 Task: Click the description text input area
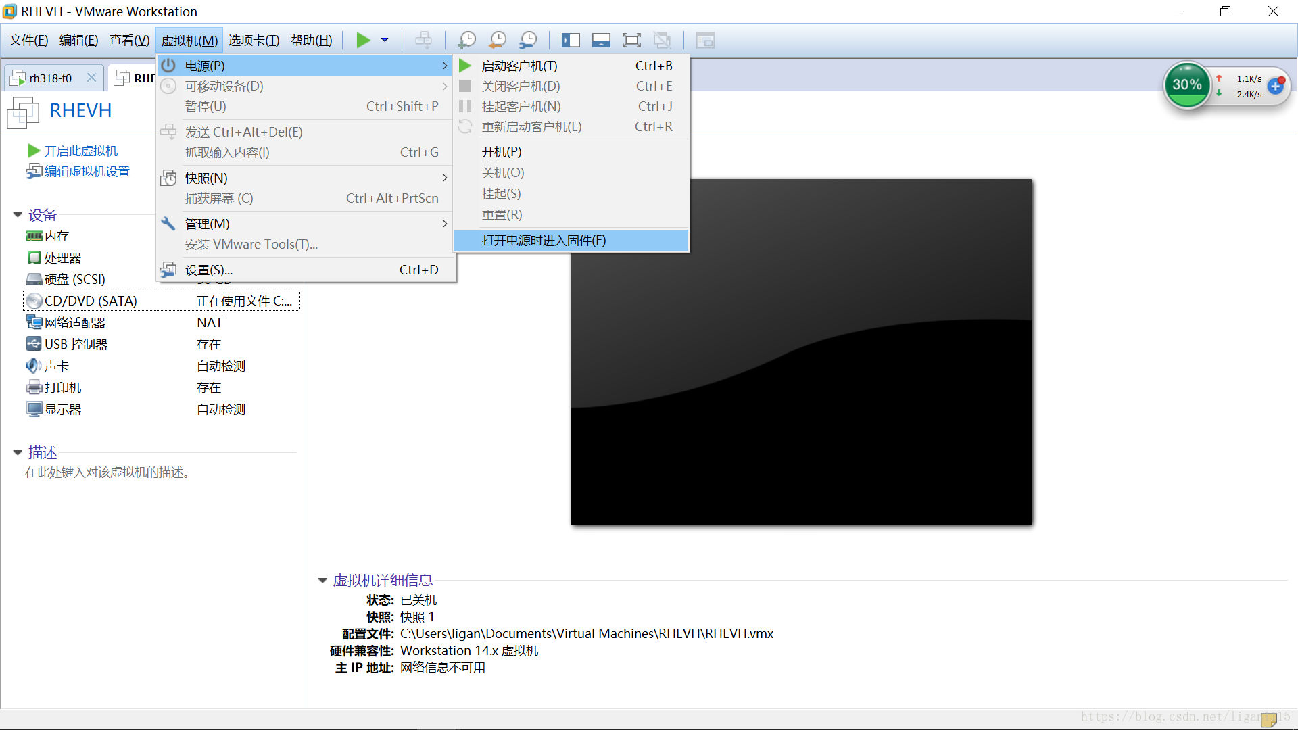coord(108,472)
